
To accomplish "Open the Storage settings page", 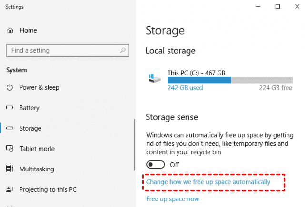I will click(30, 128).
